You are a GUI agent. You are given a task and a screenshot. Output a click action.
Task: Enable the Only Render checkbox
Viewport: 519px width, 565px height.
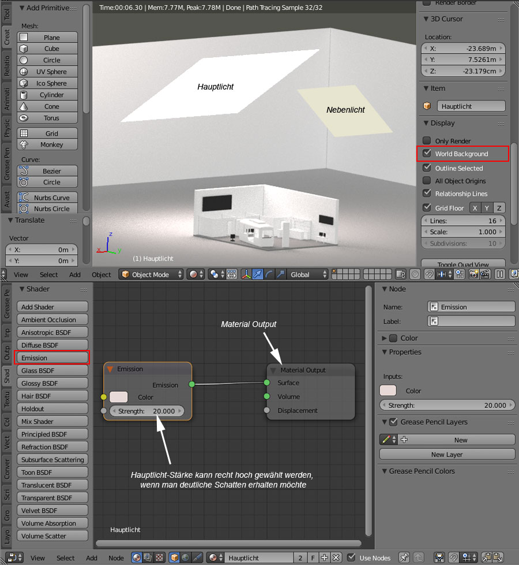[x=427, y=140]
